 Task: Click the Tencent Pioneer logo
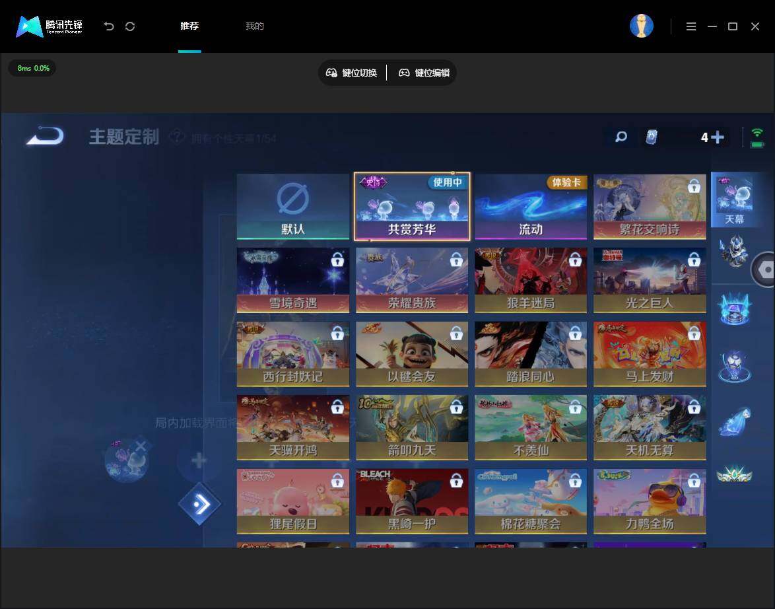click(49, 26)
